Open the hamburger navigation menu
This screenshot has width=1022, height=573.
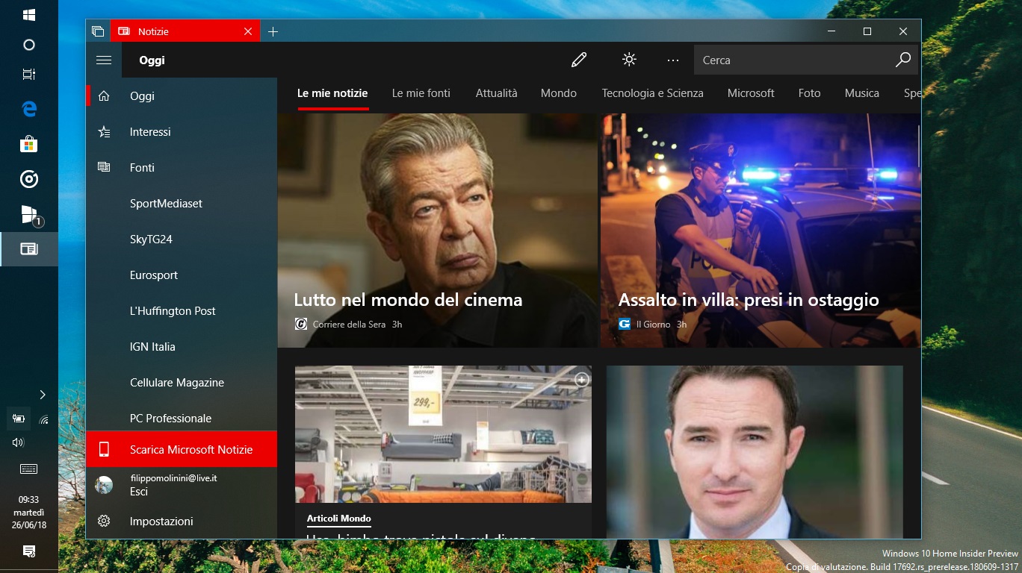[x=104, y=60]
